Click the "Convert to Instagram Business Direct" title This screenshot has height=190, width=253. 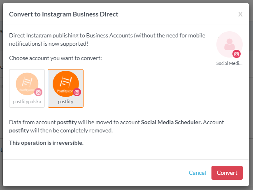tap(64, 14)
